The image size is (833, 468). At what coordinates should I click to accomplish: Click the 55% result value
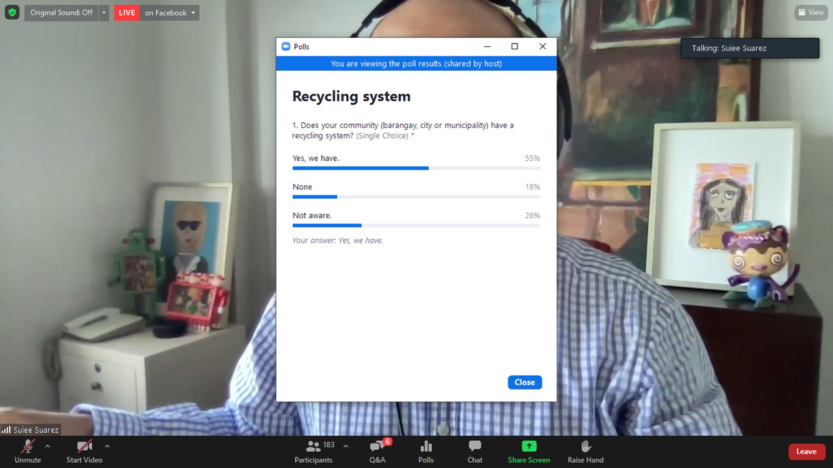coord(532,159)
